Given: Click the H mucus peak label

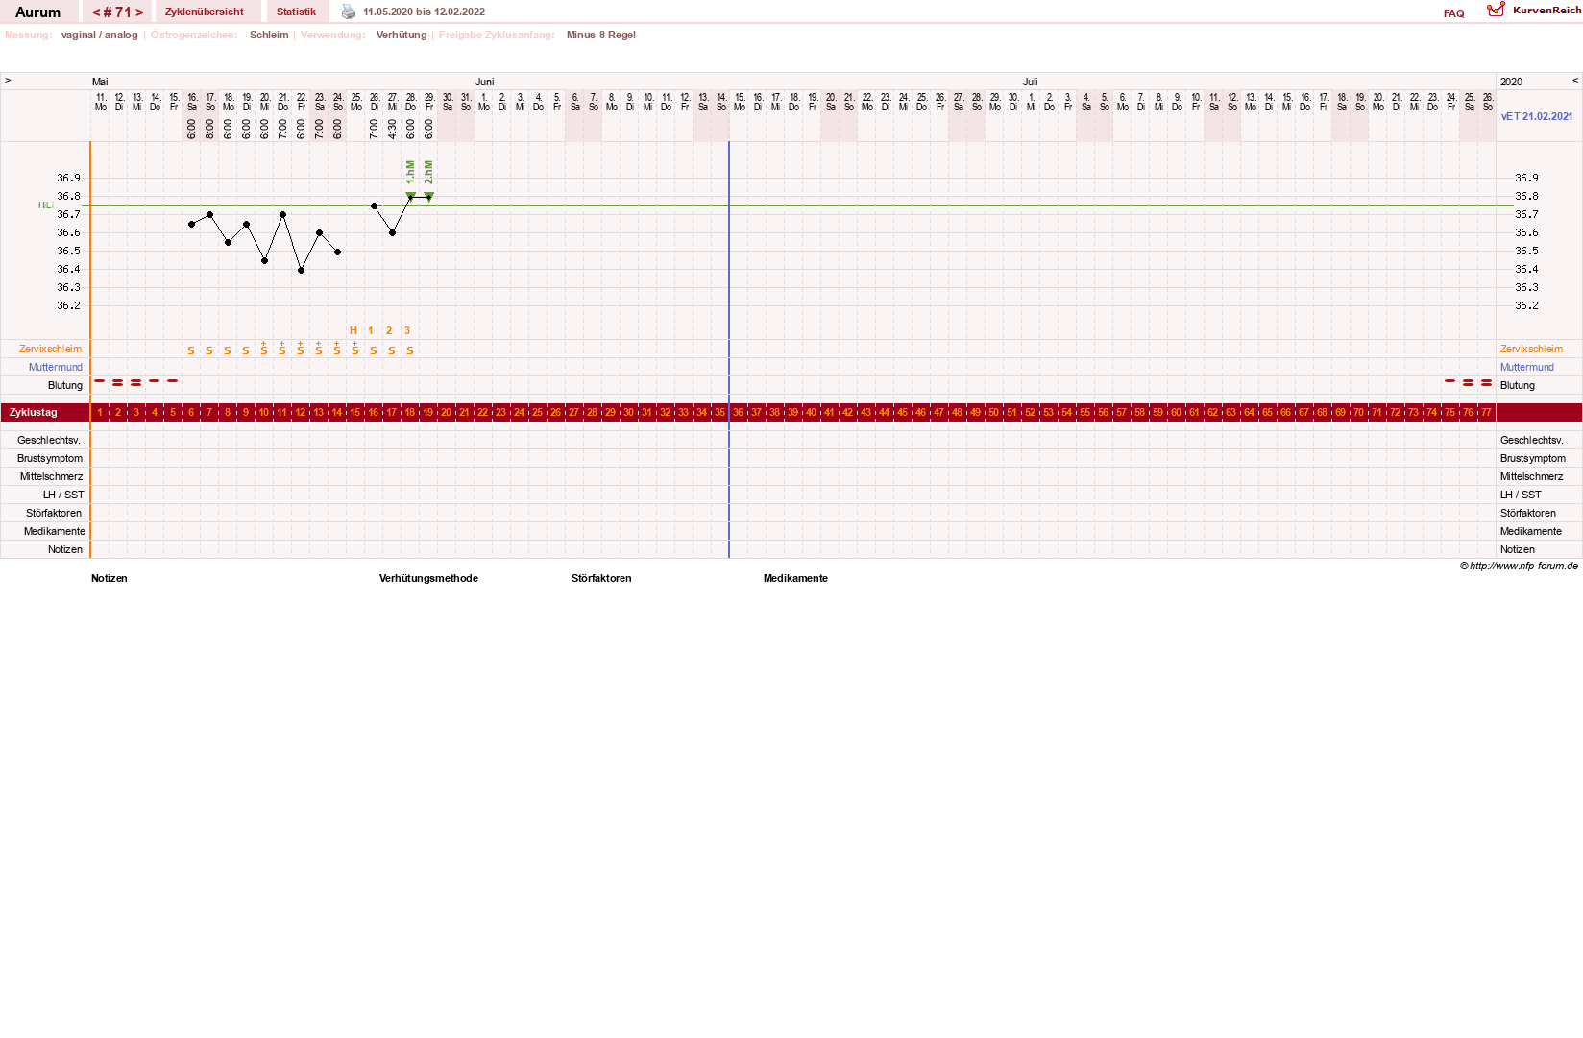Looking at the screenshot, I should tap(353, 330).
